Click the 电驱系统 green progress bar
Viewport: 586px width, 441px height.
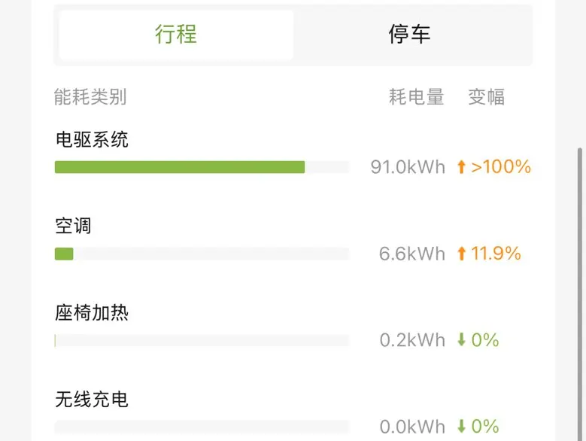[180, 167]
